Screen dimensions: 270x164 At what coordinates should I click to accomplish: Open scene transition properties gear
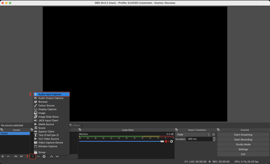tap(214, 135)
